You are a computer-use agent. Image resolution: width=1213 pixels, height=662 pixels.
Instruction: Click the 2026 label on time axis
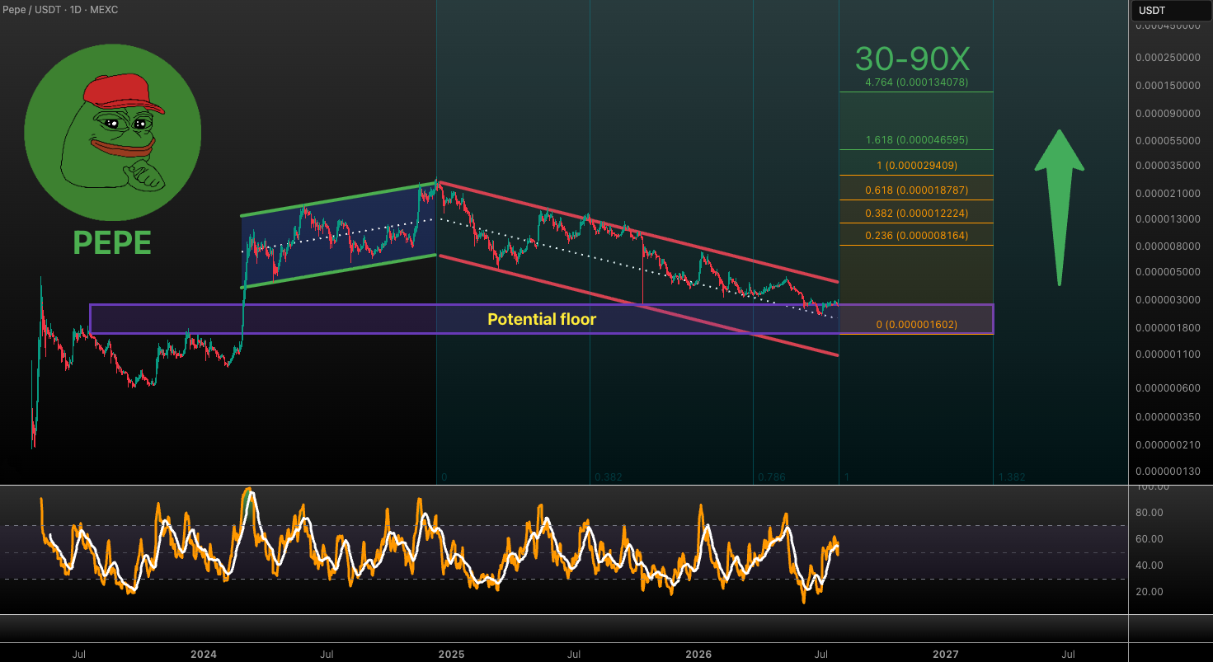coord(698,654)
